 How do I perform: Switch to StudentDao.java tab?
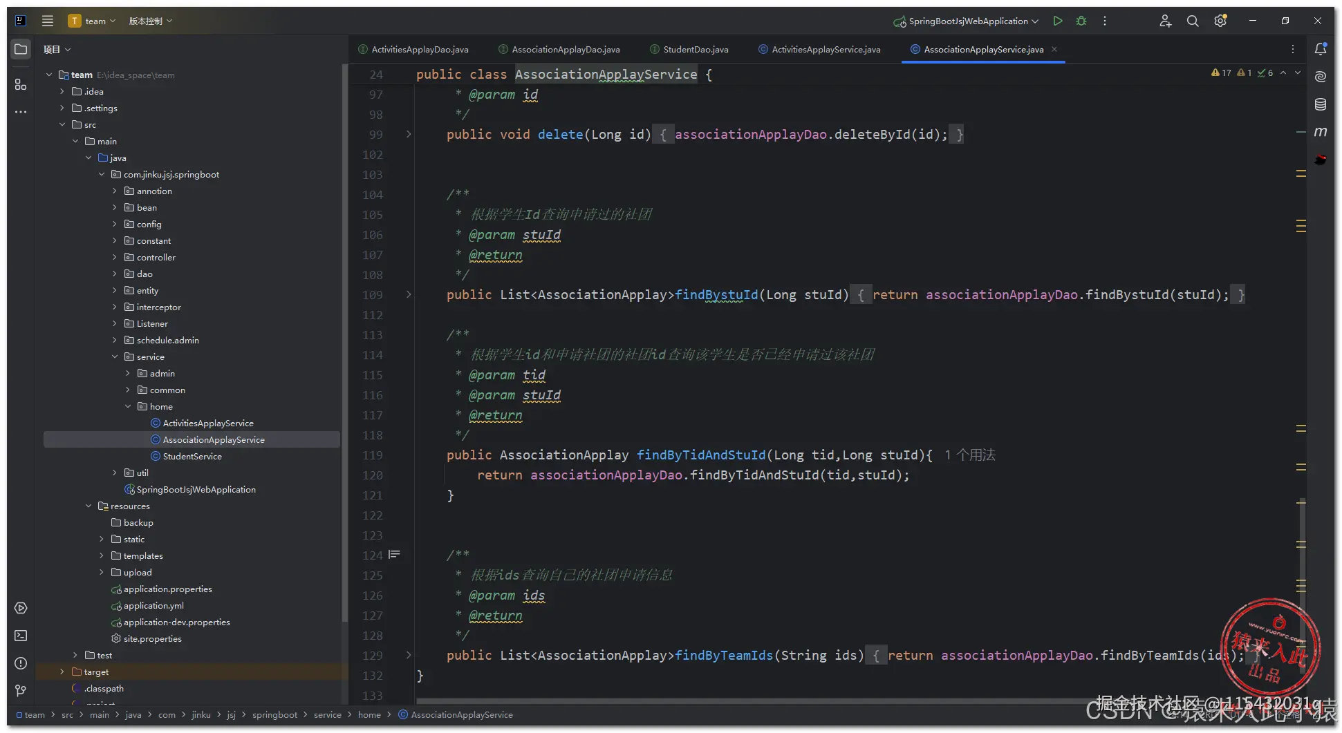point(689,49)
